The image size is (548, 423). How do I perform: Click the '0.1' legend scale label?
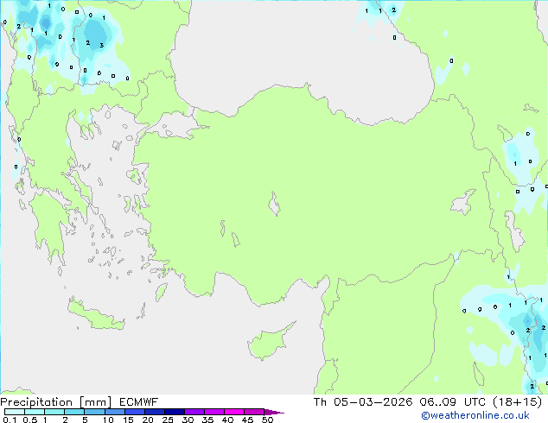tap(10, 420)
